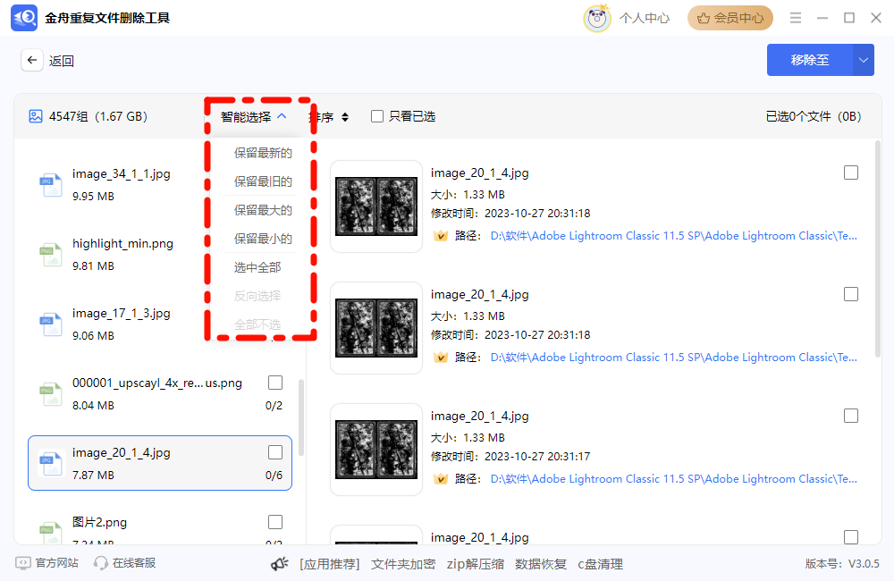The width and height of the screenshot is (894, 581).
Task: Open path link of third duplicate file
Action: pos(673,478)
